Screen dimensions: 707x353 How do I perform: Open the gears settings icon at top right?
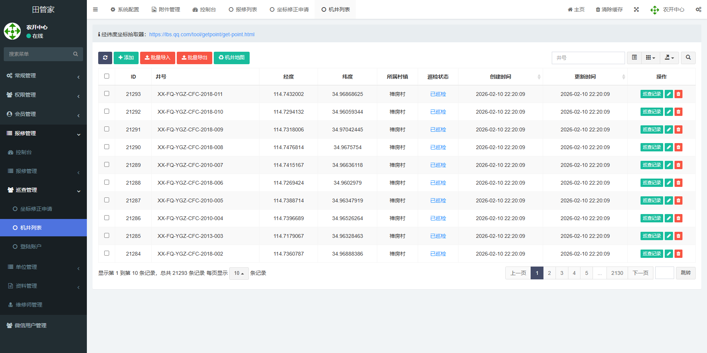tap(698, 9)
